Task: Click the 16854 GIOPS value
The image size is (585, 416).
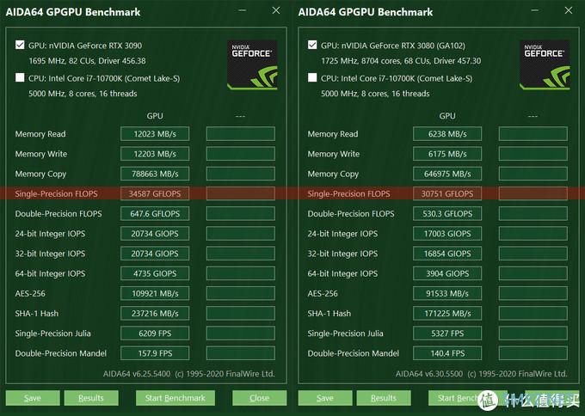Action: [447, 254]
